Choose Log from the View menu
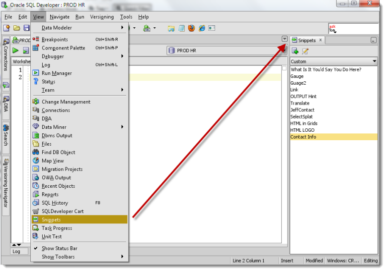This screenshot has width=386, height=271. (x=79, y=64)
